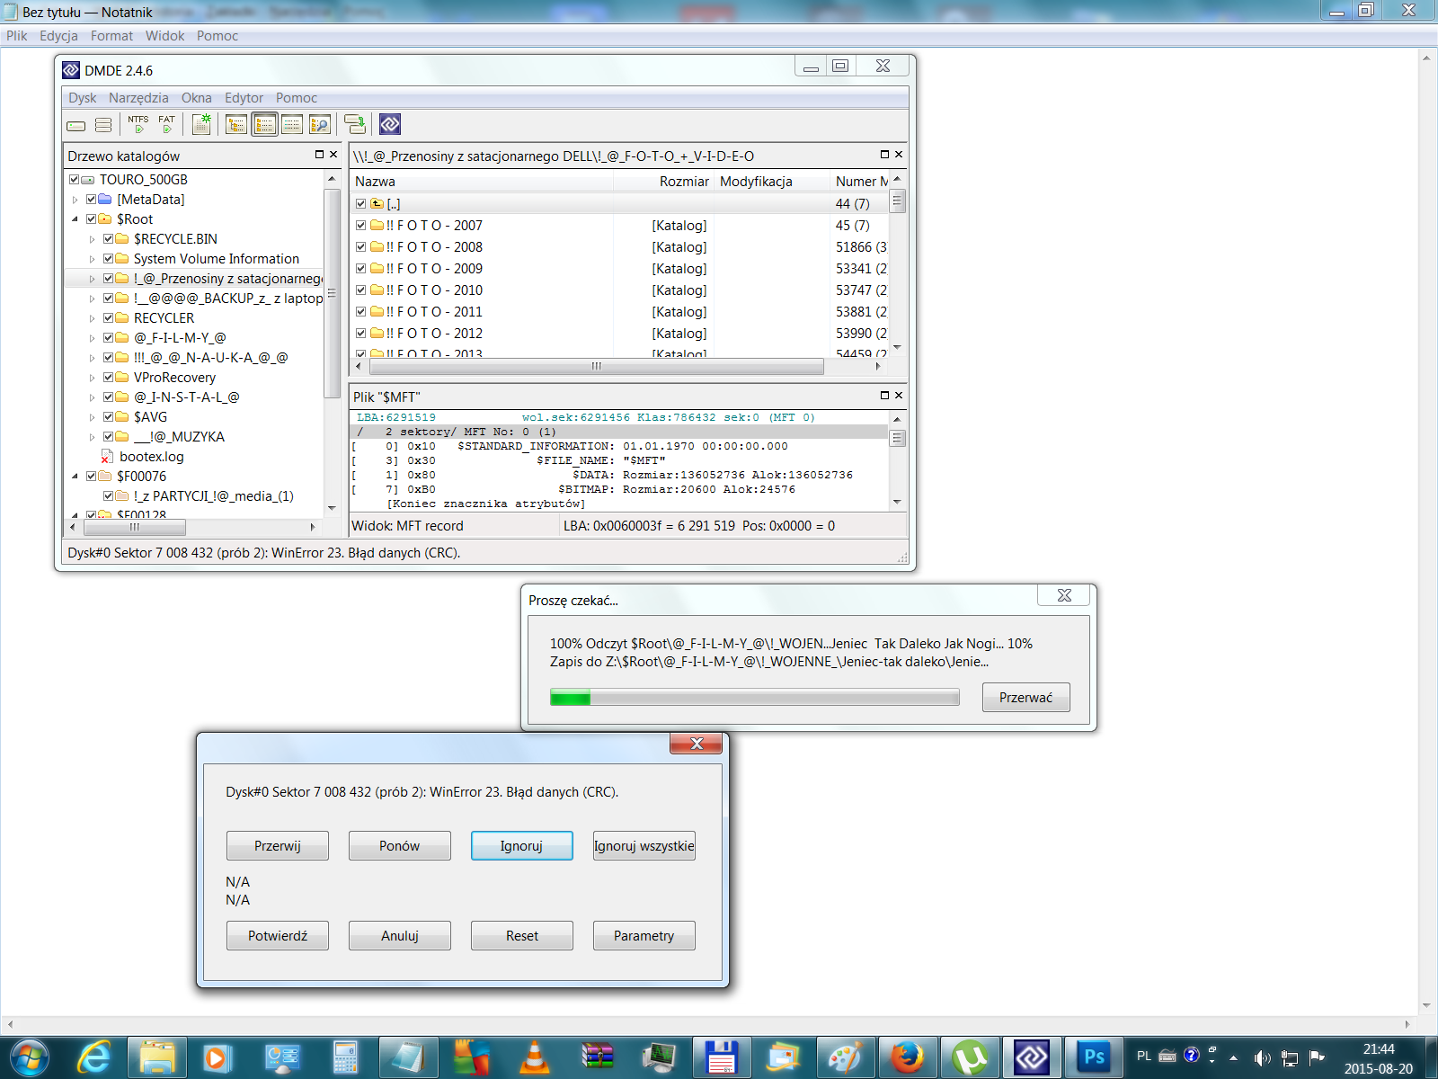Open the Paint palette taskbar icon
The width and height of the screenshot is (1438, 1079).
(x=845, y=1057)
